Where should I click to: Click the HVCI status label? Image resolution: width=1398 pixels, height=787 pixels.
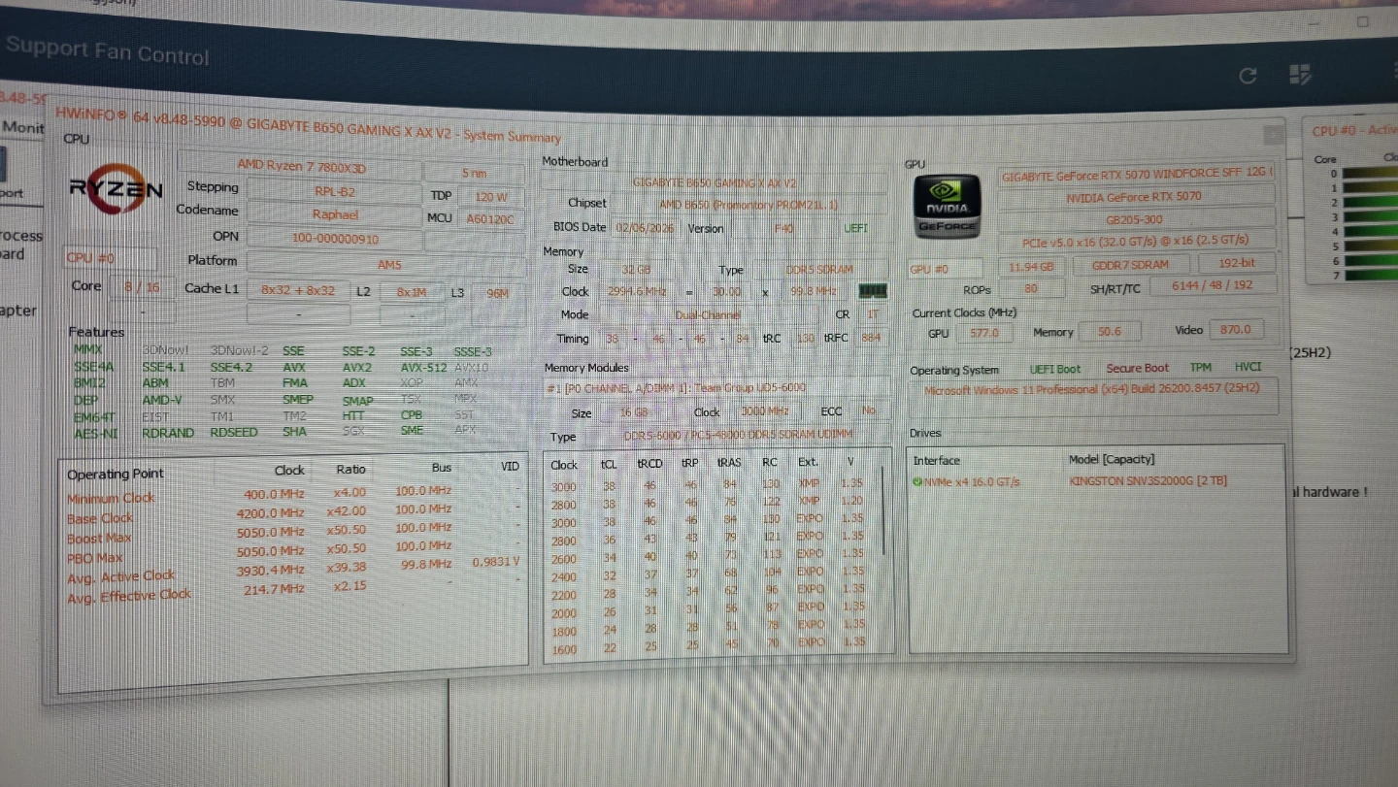pyautogui.click(x=1248, y=367)
